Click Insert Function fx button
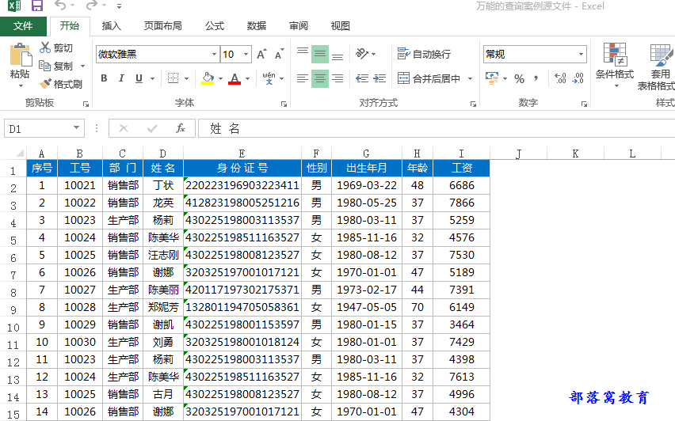The width and height of the screenshot is (675, 421). click(x=181, y=128)
